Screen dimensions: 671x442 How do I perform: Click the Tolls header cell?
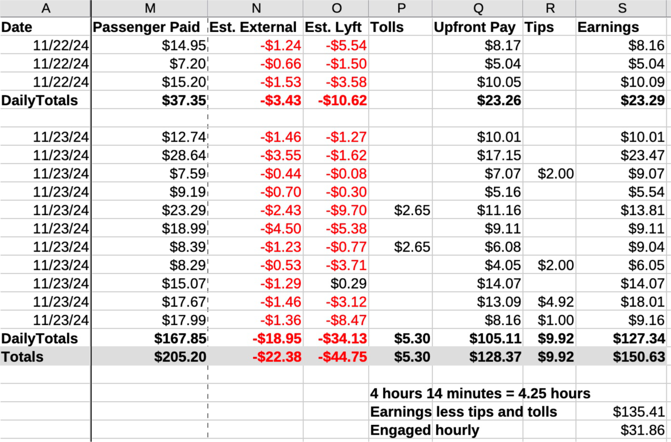[387, 27]
